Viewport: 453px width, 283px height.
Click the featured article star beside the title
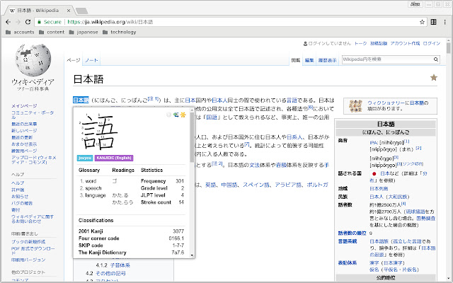pyautogui.click(x=434, y=77)
